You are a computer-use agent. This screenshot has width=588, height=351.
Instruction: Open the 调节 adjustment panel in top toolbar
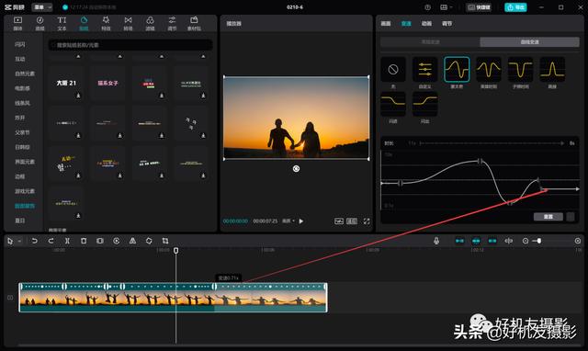point(172,23)
